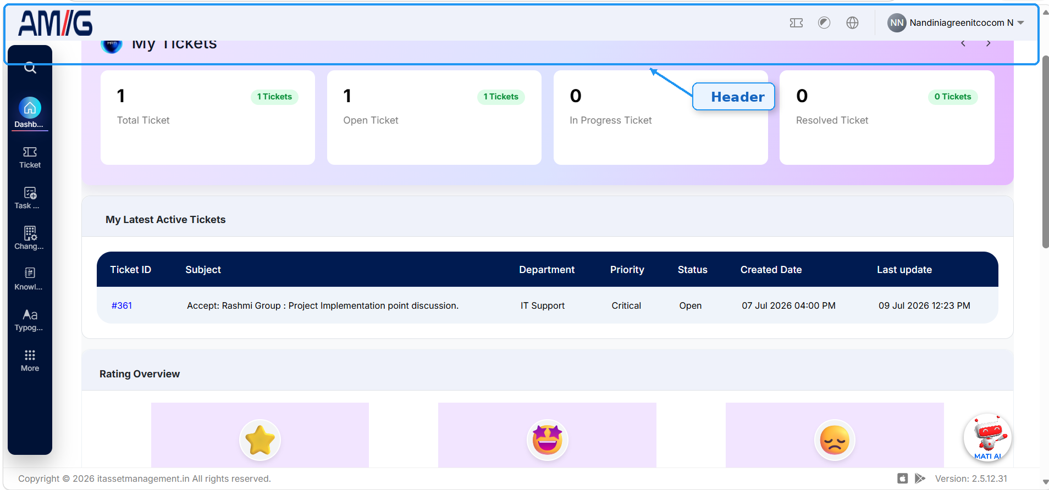The width and height of the screenshot is (1049, 490).
Task: Click the 1 Tickets badge on Open Ticket
Action: coord(501,97)
